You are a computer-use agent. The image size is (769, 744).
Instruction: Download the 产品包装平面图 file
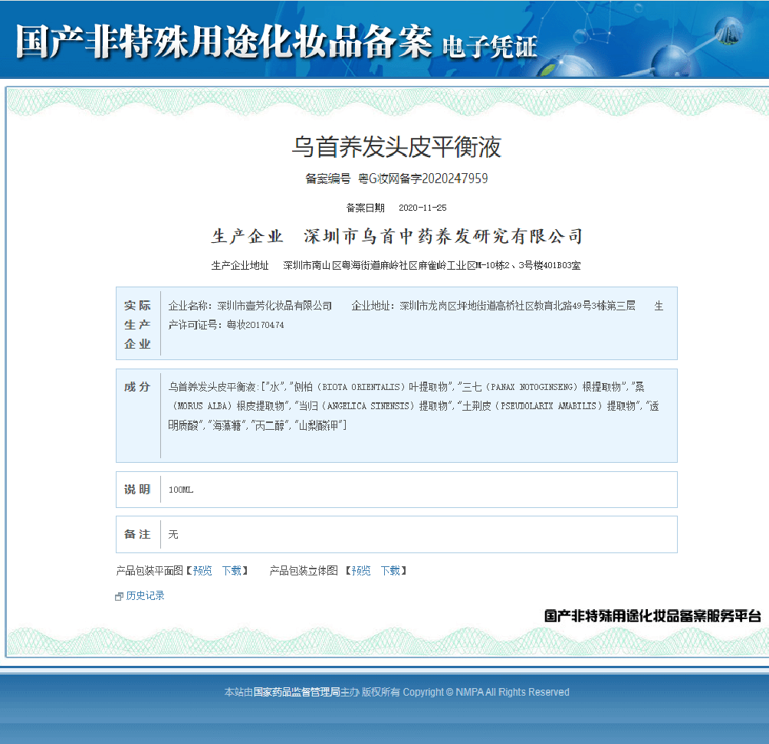(x=232, y=571)
